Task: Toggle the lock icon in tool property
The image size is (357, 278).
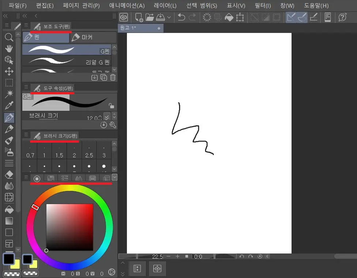Action: 111,106
